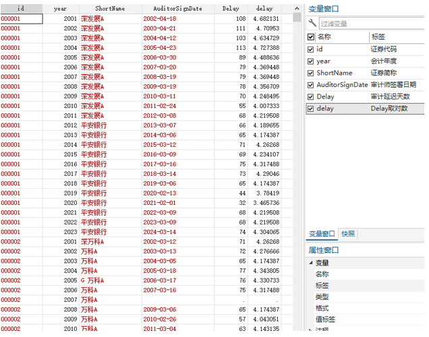Select the 名称 property row
Image resolution: width=429 pixels, height=337 pixels.
pyautogui.click(x=370, y=274)
